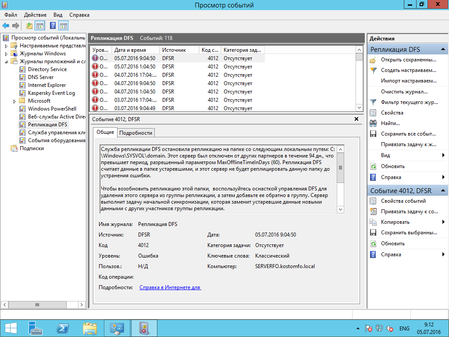Screen dimensions: 449x337
Task: Close the event 4012 preview pane
Action: pos(356,119)
